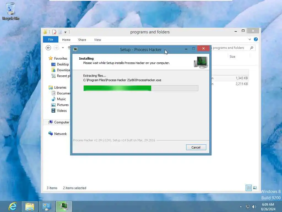Click the Process Hacker setup taskbar button

[x=64, y=206]
